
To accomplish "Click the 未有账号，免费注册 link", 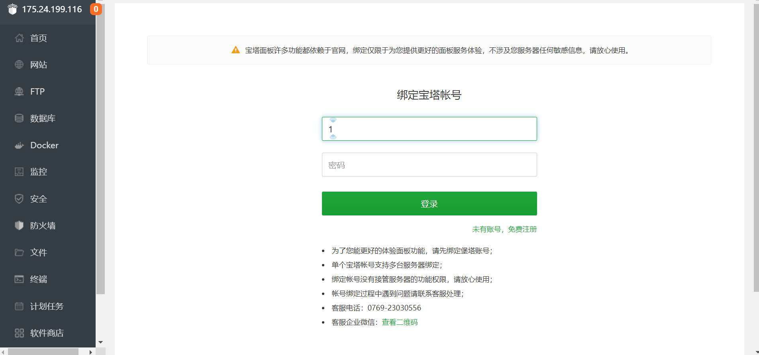I will (x=504, y=229).
